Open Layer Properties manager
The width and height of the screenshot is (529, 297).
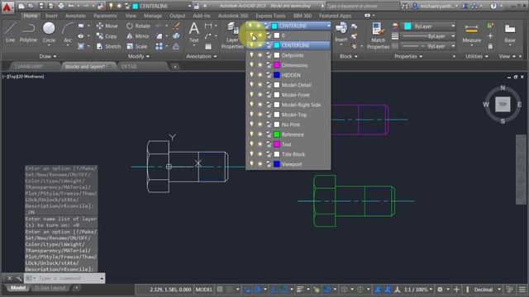232,36
